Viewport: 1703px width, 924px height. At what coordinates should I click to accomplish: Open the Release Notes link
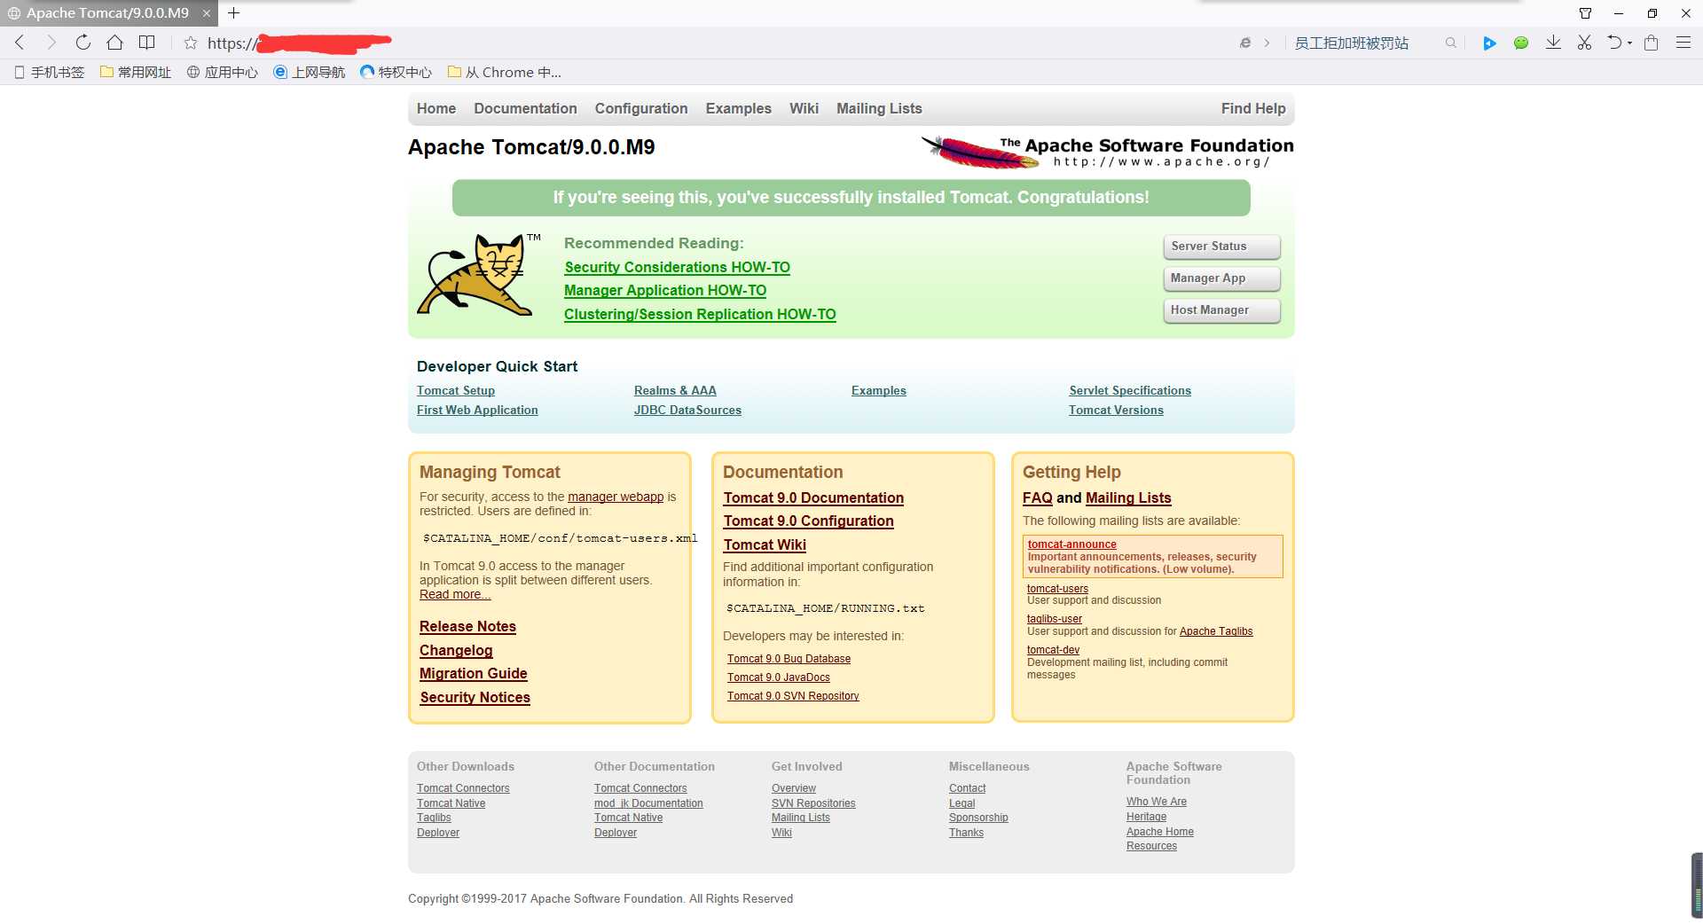[x=467, y=626]
